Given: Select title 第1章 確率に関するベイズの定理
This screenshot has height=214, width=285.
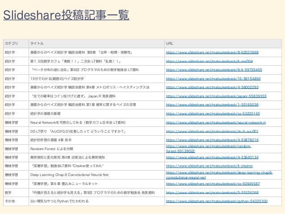Looking at the screenshot, I should pyautogui.click(x=83, y=105).
